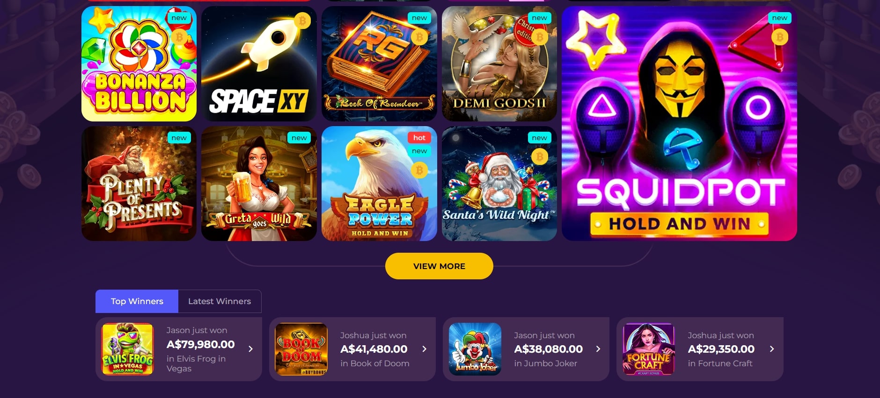Click the bitcoin badge on Book of Reindeer
The image size is (880, 398).
(x=419, y=37)
